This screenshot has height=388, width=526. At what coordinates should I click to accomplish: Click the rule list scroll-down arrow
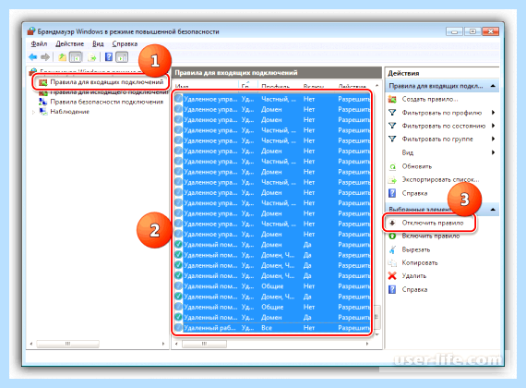click(377, 334)
